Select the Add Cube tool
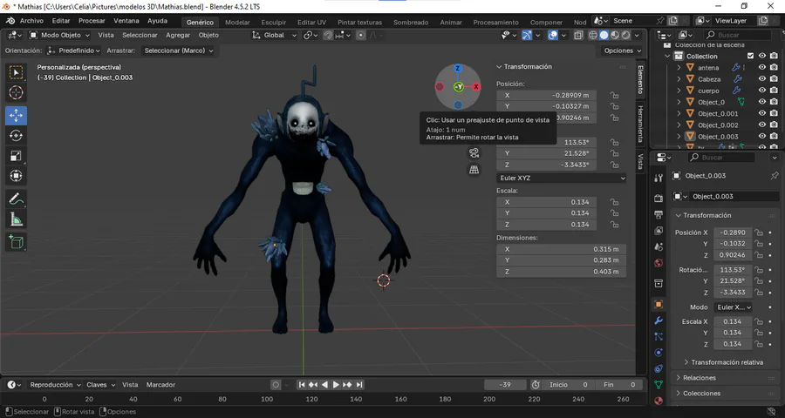The width and height of the screenshot is (785, 418). [x=17, y=241]
